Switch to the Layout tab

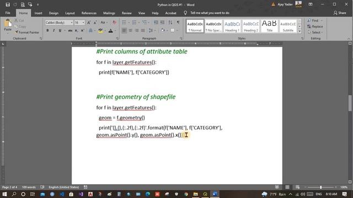tap(70, 13)
